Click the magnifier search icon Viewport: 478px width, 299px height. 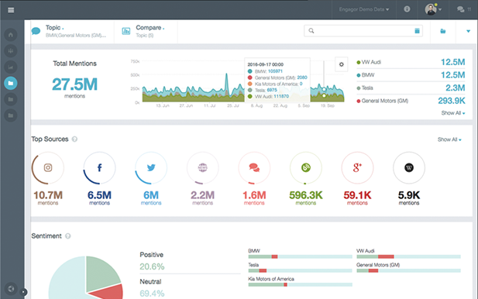pyautogui.click(x=311, y=31)
